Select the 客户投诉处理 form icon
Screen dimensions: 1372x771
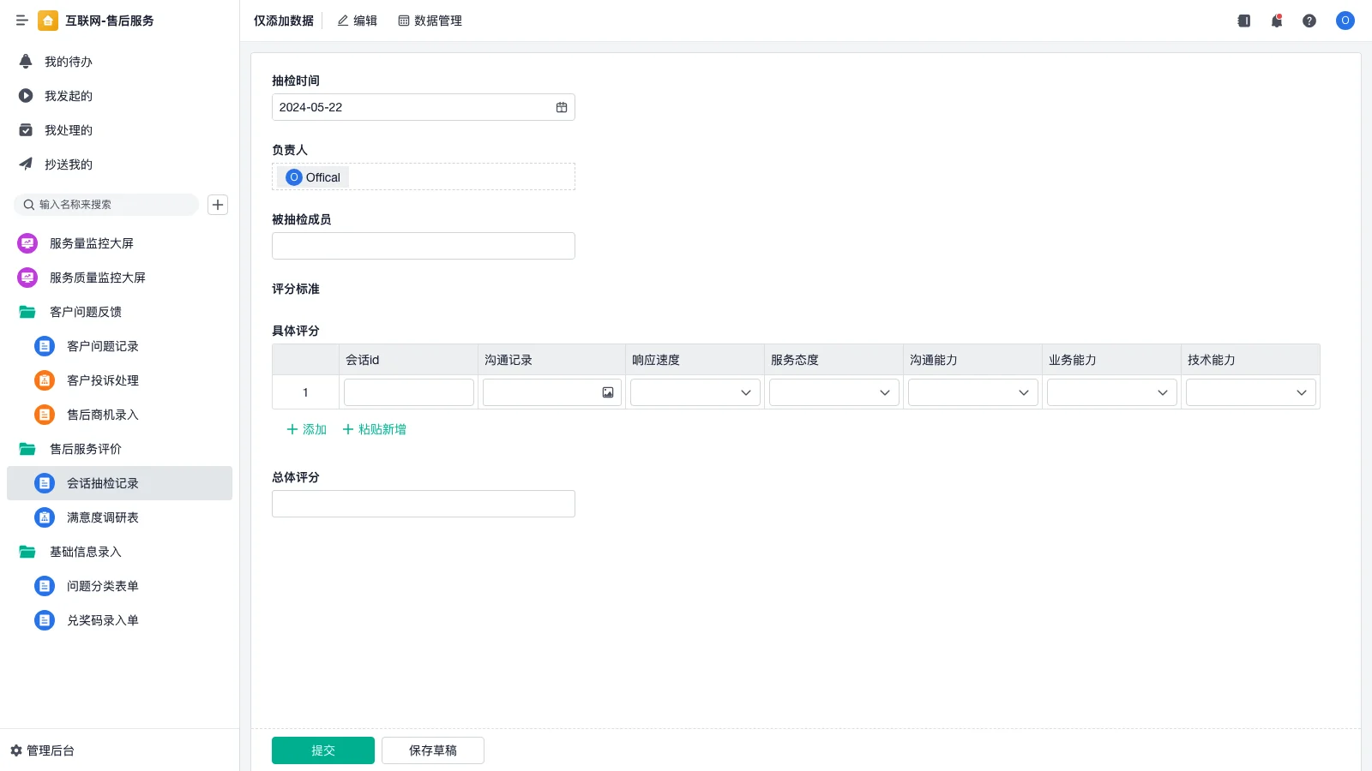(44, 380)
